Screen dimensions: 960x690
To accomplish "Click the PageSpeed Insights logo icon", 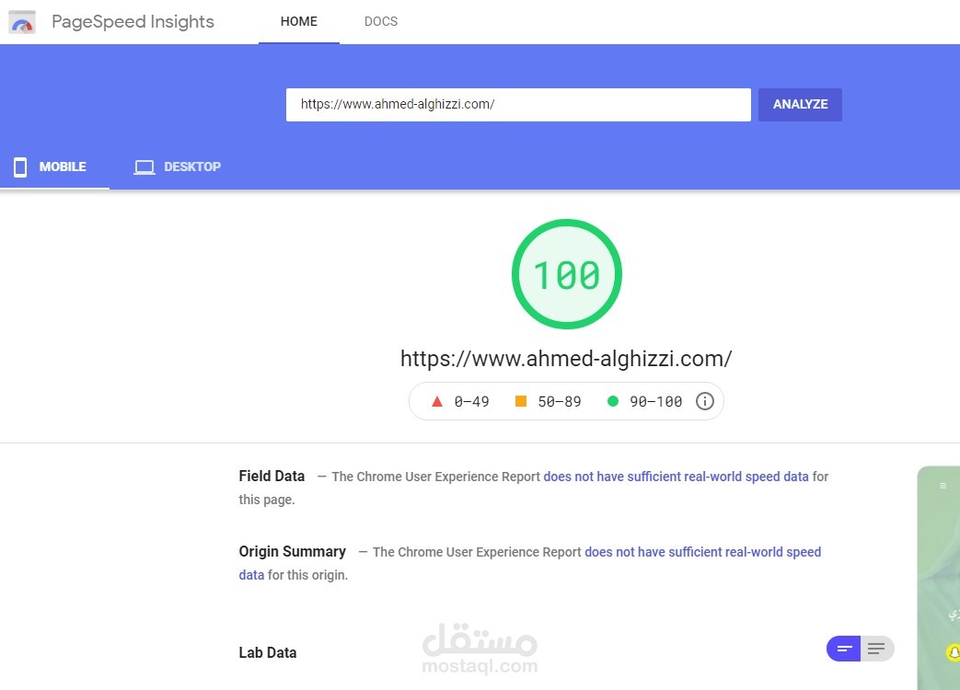I will click(x=22, y=22).
